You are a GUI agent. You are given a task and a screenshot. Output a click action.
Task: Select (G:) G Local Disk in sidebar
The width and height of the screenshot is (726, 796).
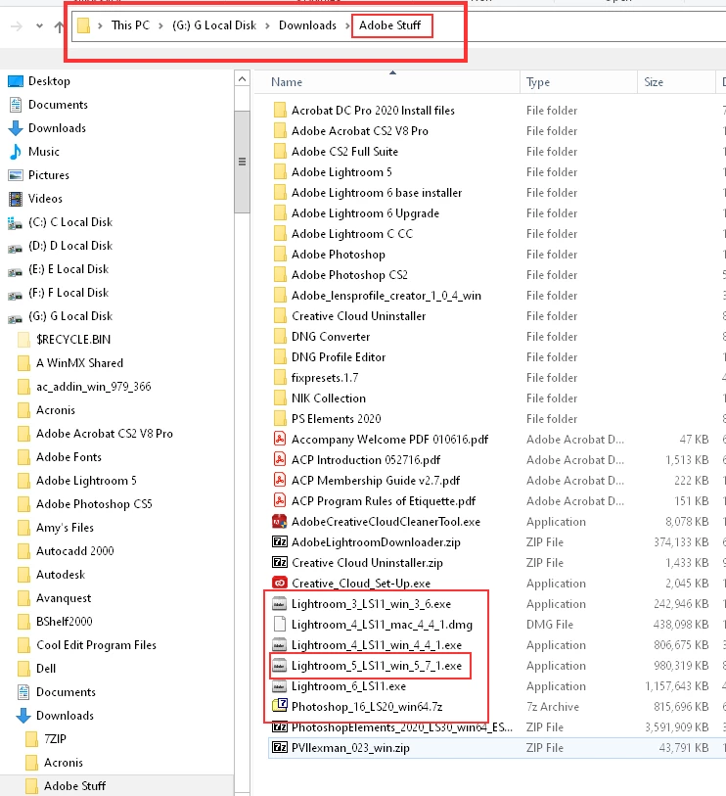70,316
